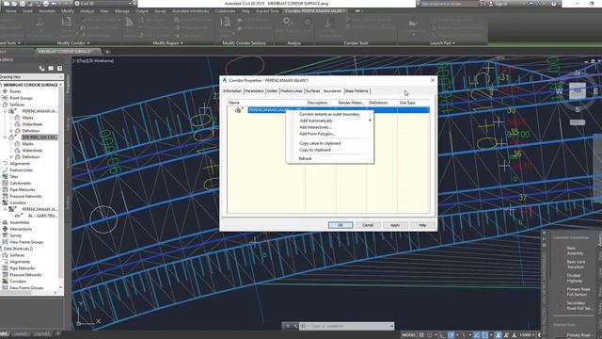Switch to the Parameters tab

coord(254,91)
